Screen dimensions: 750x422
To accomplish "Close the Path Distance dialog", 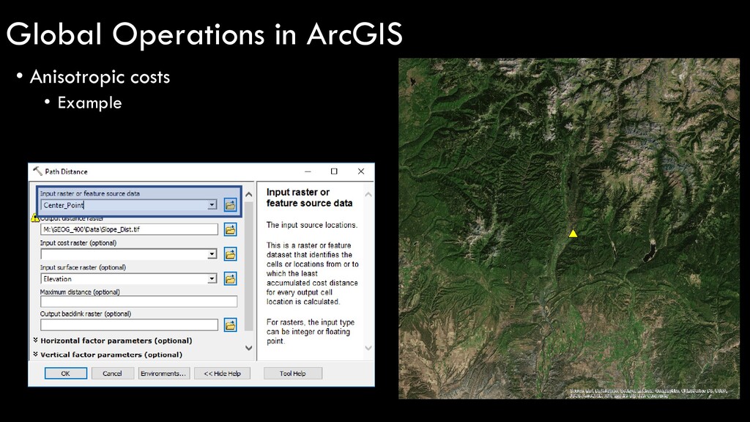I will coord(361,171).
